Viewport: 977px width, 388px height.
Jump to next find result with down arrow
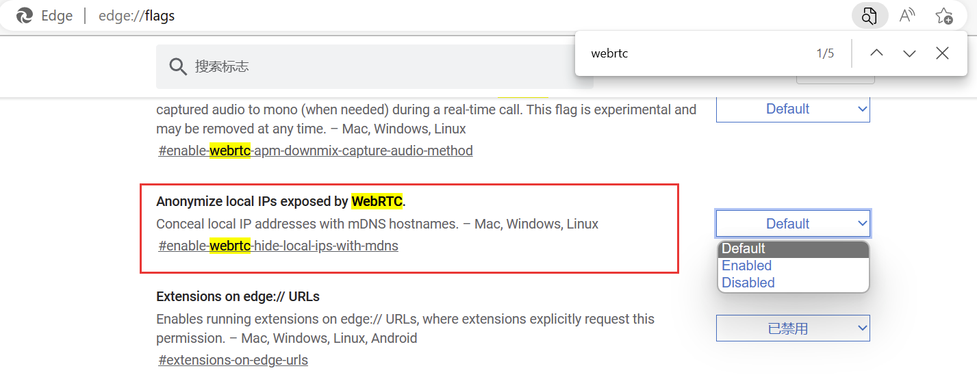[909, 53]
